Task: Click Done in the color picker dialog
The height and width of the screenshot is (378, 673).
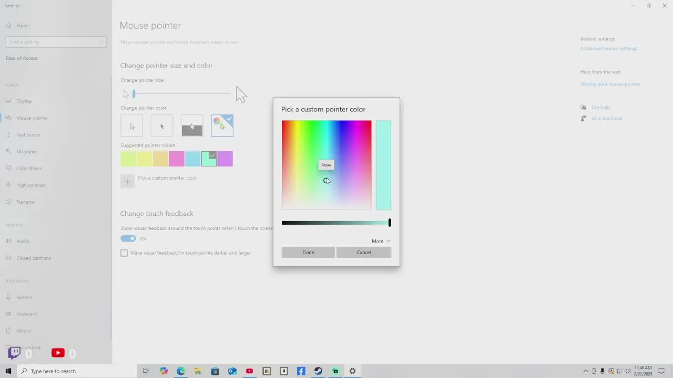Action: [308, 253]
